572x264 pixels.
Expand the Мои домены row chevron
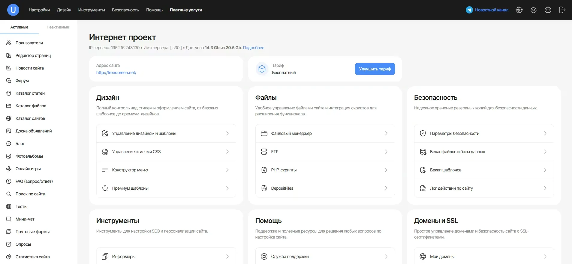545,257
